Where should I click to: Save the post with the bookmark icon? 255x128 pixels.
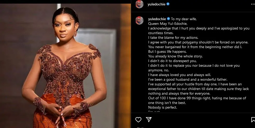pyautogui.click(x=253, y=119)
